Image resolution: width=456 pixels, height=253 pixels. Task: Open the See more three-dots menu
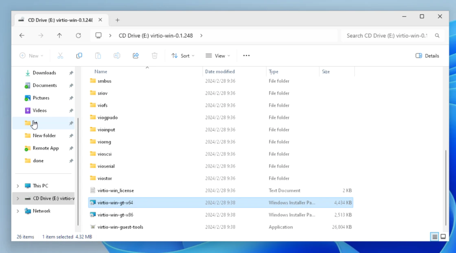coord(246,55)
